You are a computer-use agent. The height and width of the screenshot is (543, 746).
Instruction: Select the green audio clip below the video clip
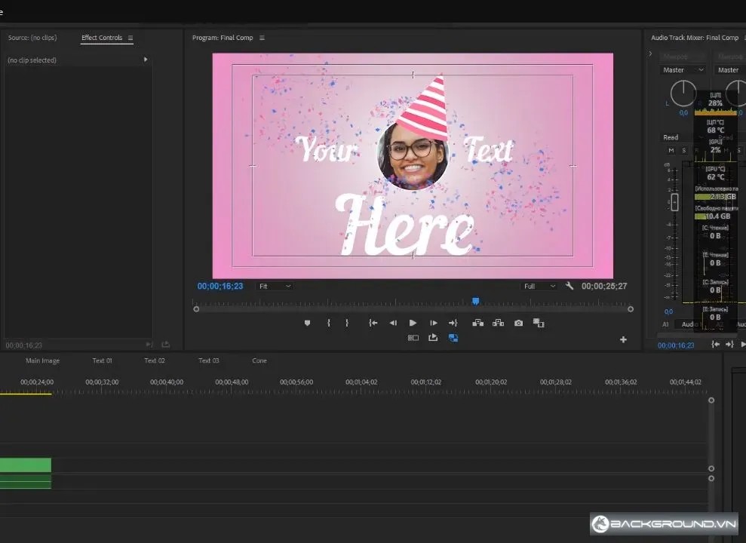point(25,481)
